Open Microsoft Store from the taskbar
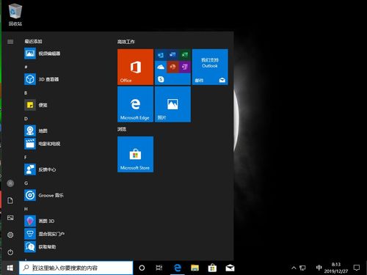The image size is (367, 275). (x=212, y=268)
